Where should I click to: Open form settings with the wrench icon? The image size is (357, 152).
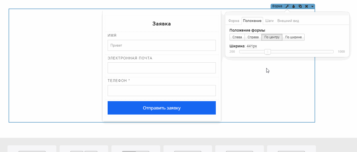[x=287, y=6]
